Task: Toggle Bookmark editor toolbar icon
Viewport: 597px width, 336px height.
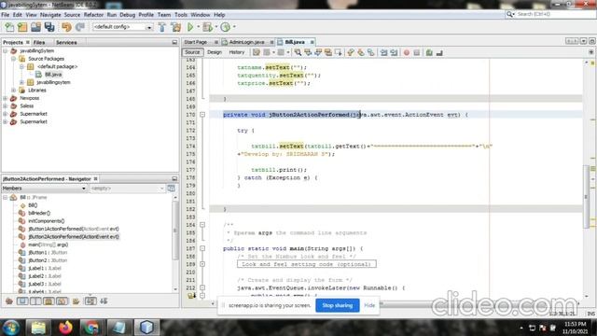Action: click(371, 52)
